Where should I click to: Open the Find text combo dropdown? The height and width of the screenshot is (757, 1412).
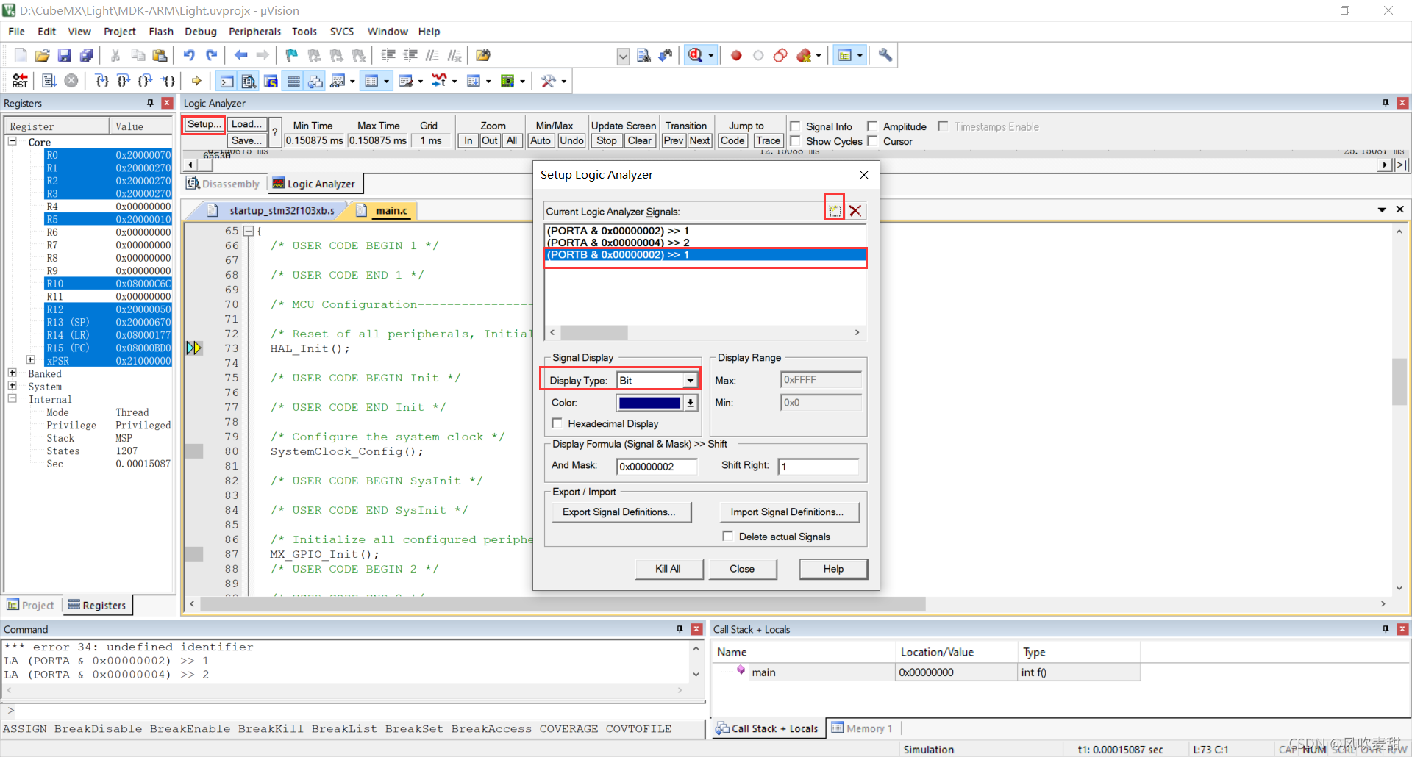623,56
